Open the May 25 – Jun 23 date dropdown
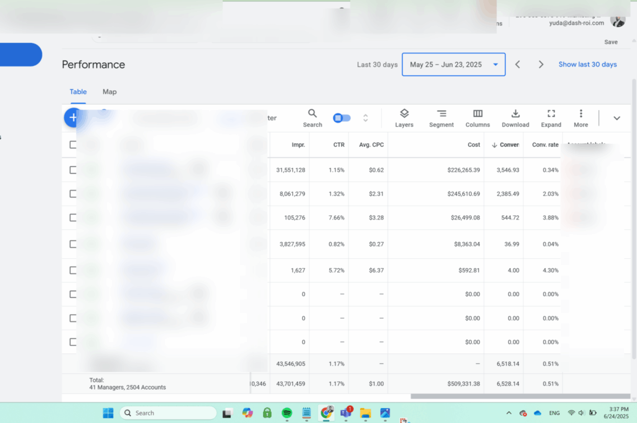The width and height of the screenshot is (637, 423). (453, 65)
